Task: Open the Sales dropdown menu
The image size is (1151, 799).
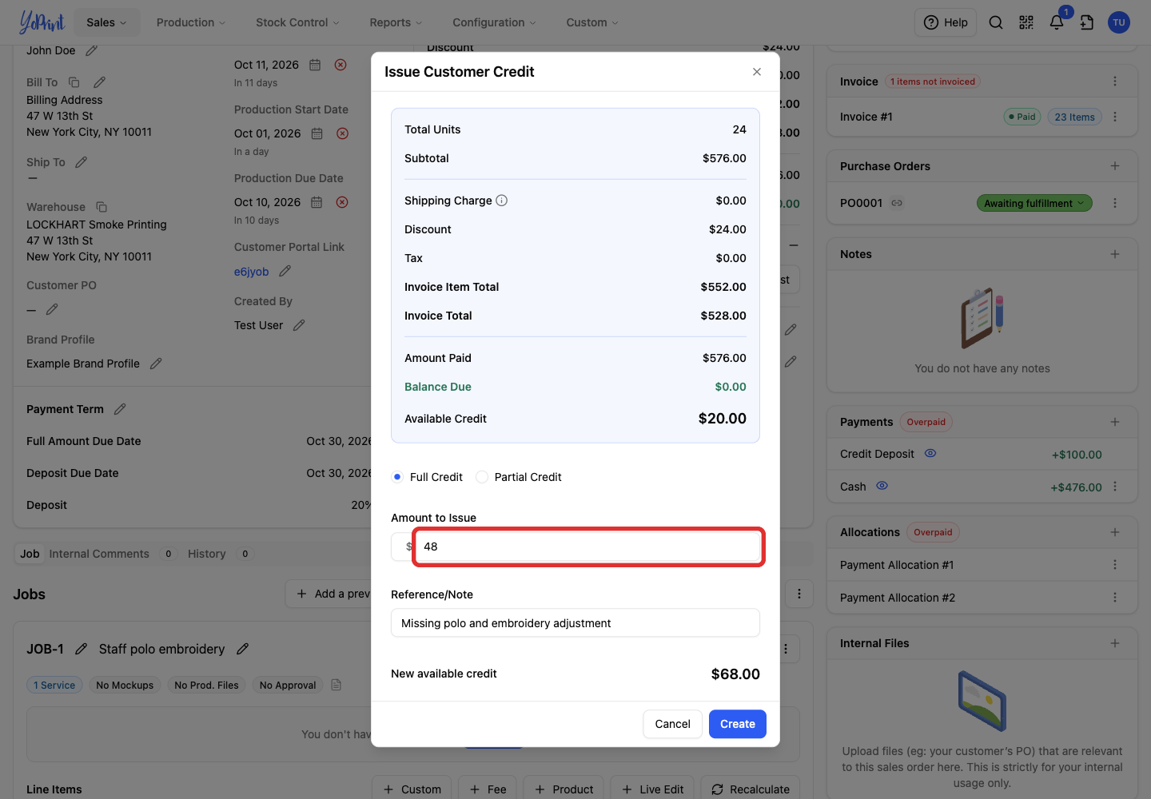Action: (x=106, y=22)
